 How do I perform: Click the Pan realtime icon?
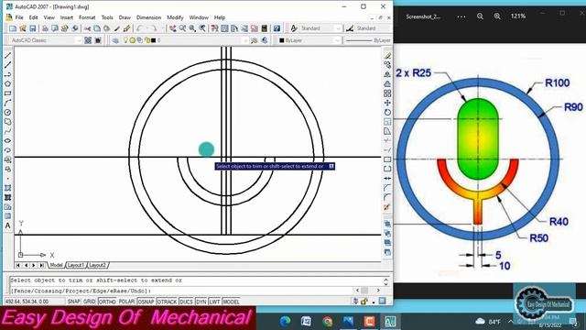[172, 28]
